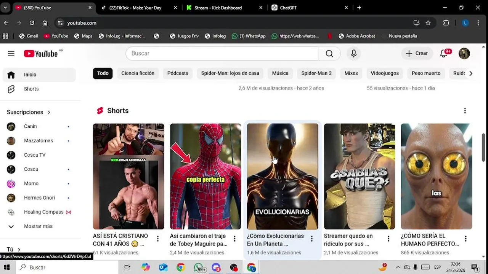
Task: Open the Evolucionarias short thumbnail
Action: tap(283, 176)
